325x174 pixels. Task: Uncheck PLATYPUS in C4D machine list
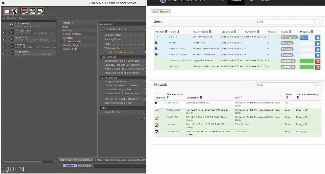tap(4, 39)
